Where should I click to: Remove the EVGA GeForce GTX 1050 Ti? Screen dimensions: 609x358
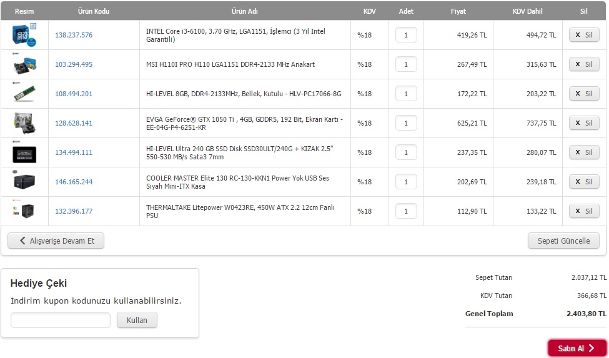[x=584, y=123]
